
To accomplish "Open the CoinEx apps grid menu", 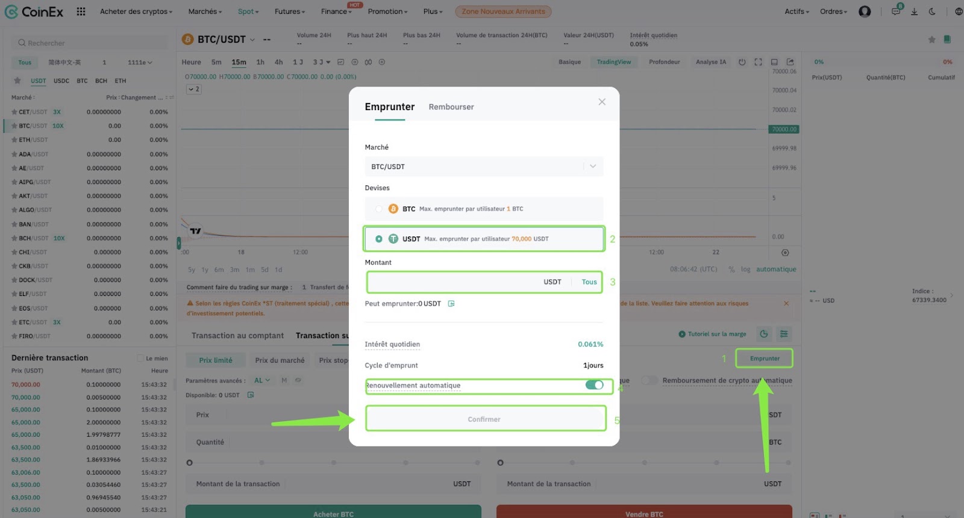I will 81,11.
